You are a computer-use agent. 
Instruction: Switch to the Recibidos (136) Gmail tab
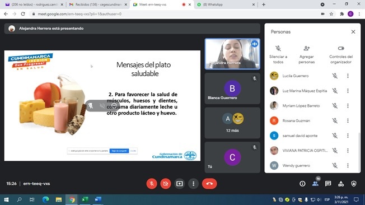[x=98, y=4]
